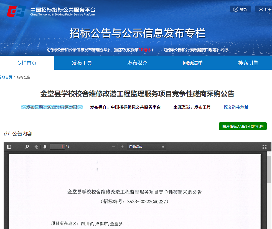
Task: Zoom in the PDF document
Action: tap(122, 147)
